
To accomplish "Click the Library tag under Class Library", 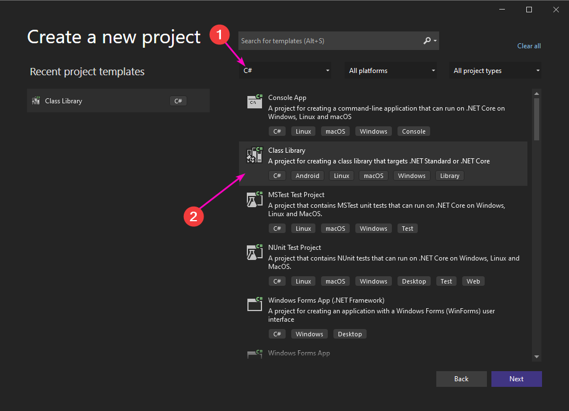I will pos(450,176).
